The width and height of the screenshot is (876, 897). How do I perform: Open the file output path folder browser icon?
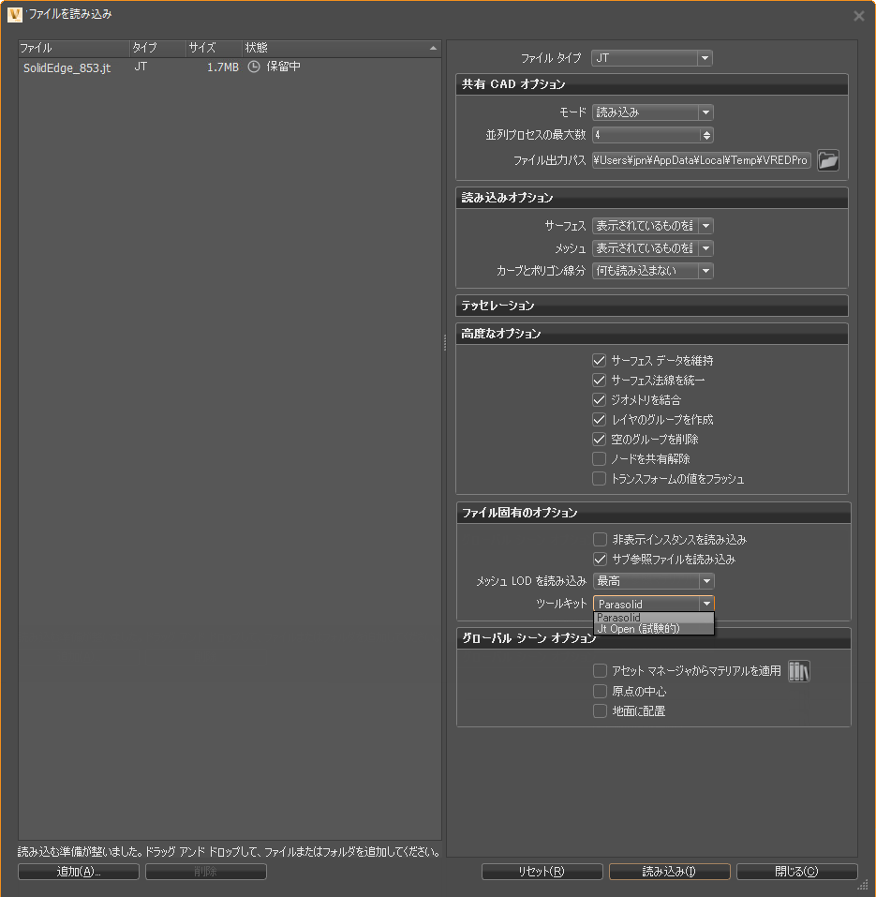828,160
